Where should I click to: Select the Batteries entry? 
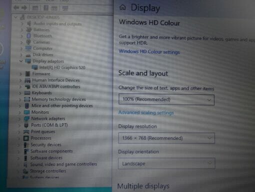click(41, 30)
